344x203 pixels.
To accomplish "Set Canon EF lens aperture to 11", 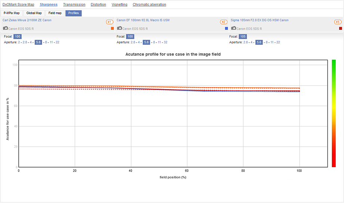I will click(x=159, y=42).
